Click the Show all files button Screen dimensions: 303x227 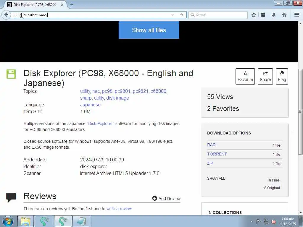tap(149, 30)
